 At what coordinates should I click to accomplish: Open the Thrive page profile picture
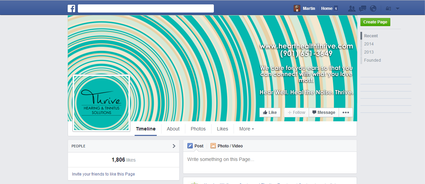click(101, 103)
